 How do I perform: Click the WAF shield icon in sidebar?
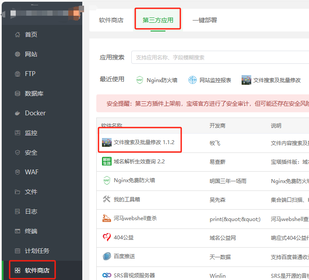pos(18,172)
